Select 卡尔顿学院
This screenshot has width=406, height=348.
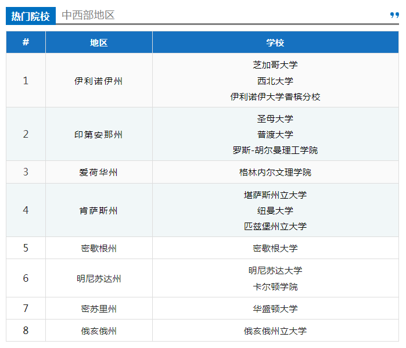coord(275,286)
